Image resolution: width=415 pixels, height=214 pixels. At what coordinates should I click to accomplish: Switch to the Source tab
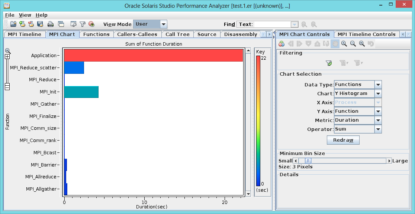pyautogui.click(x=207, y=34)
